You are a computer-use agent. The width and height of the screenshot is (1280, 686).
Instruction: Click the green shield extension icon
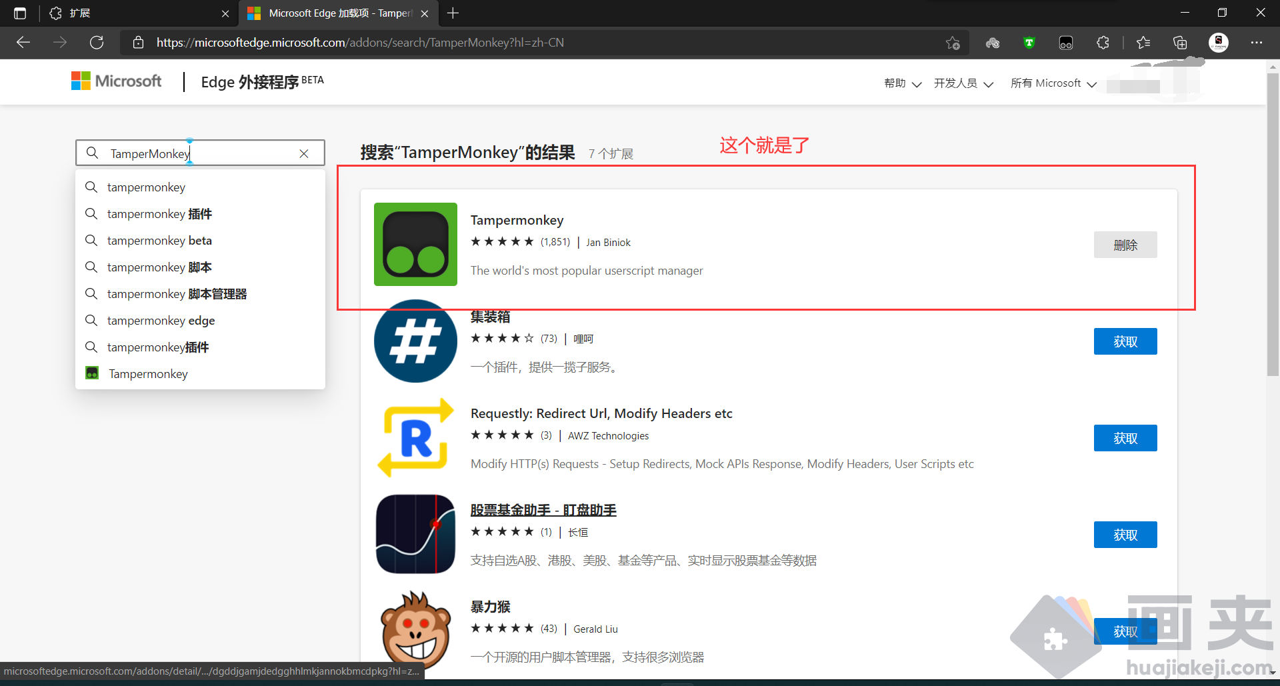1029,42
